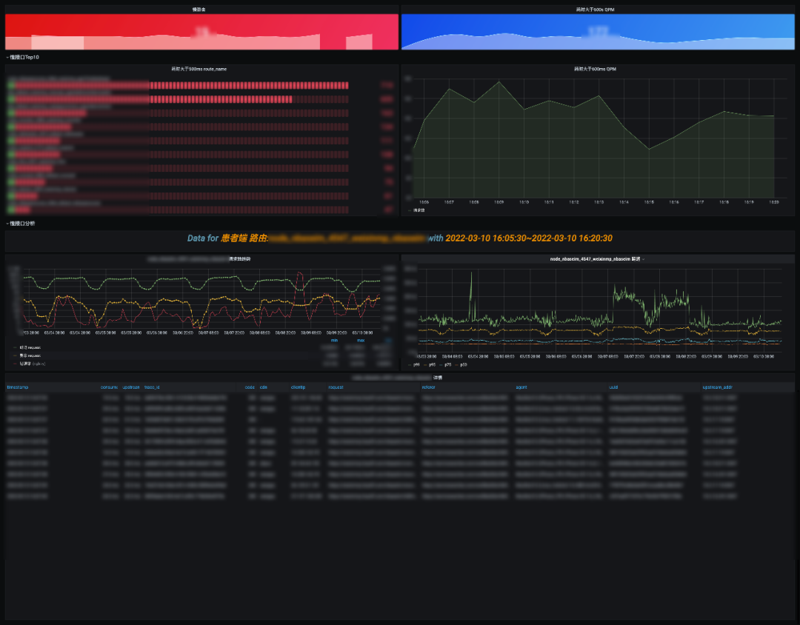Click the red stat panel at top left
The image size is (800, 625).
coord(201,31)
